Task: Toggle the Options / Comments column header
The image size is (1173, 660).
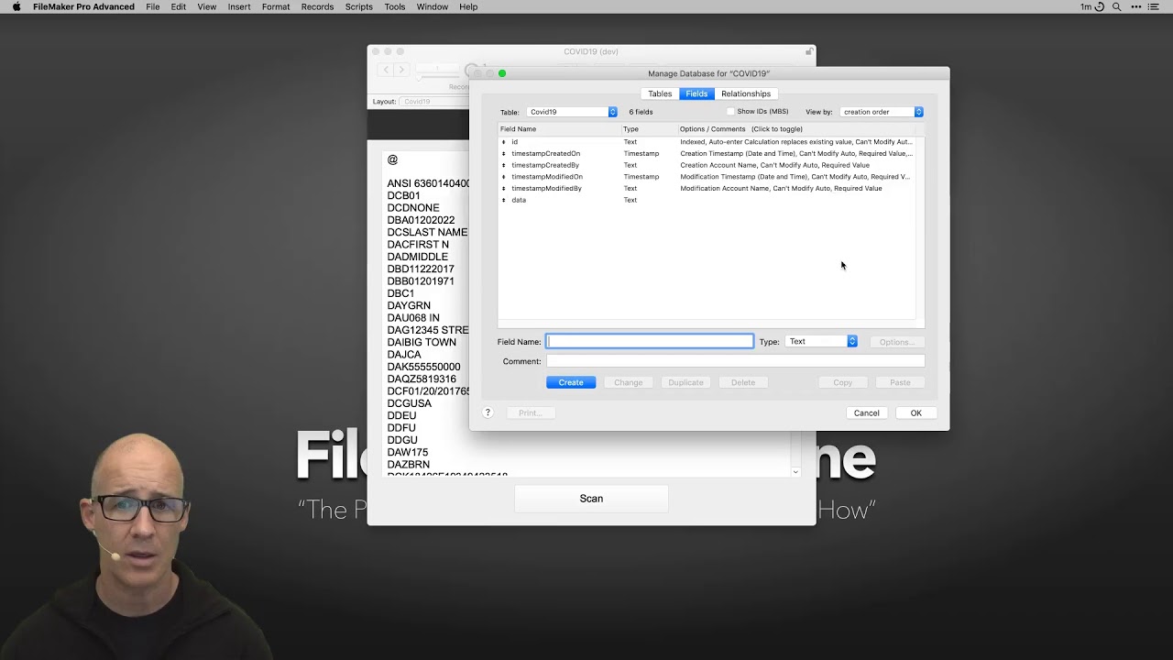Action: click(x=740, y=129)
